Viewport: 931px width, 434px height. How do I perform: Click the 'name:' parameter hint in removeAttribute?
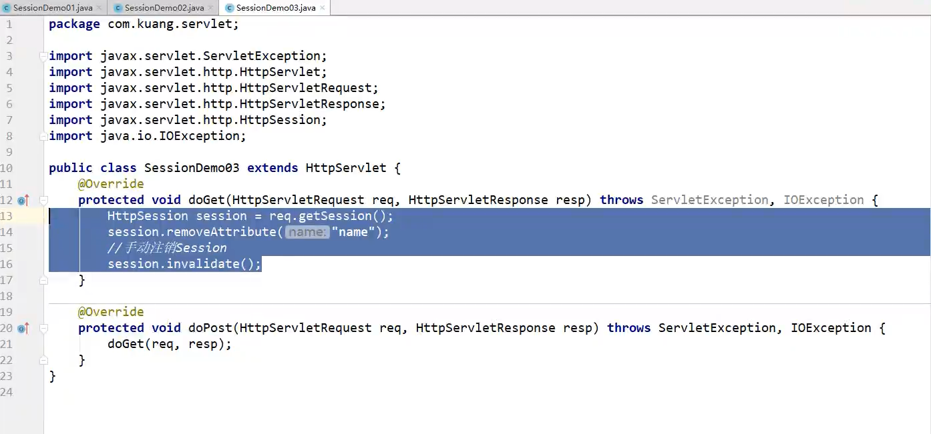[307, 232]
